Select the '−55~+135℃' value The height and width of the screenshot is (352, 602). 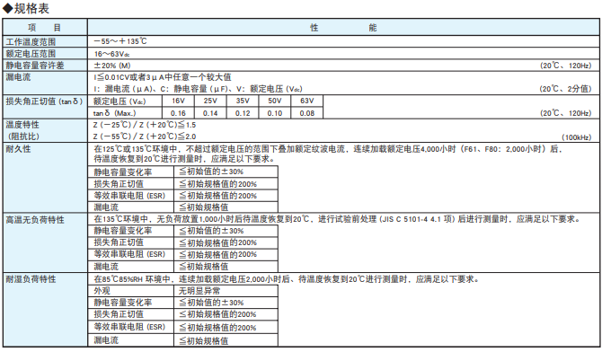(x=120, y=41)
